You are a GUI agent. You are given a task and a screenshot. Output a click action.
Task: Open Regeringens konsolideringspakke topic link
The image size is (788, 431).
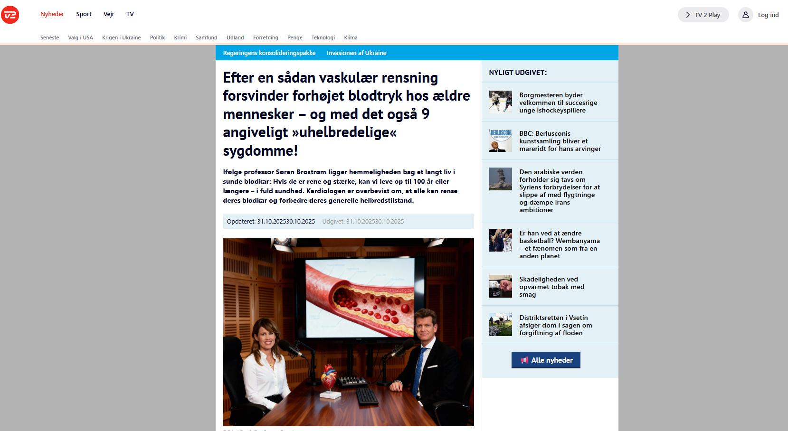point(269,53)
